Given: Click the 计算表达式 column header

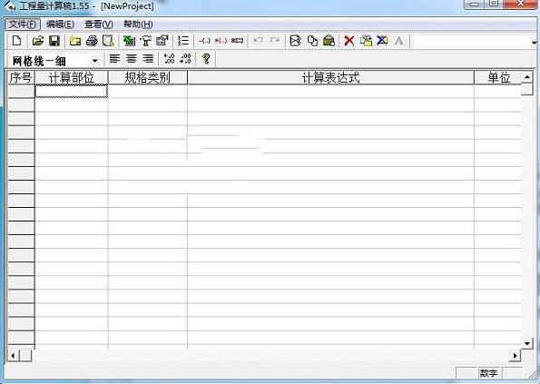Looking at the screenshot, I should coord(330,77).
